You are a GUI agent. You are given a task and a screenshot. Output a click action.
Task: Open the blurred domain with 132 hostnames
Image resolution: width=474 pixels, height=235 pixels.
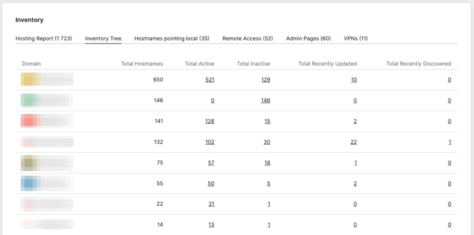pos(47,142)
